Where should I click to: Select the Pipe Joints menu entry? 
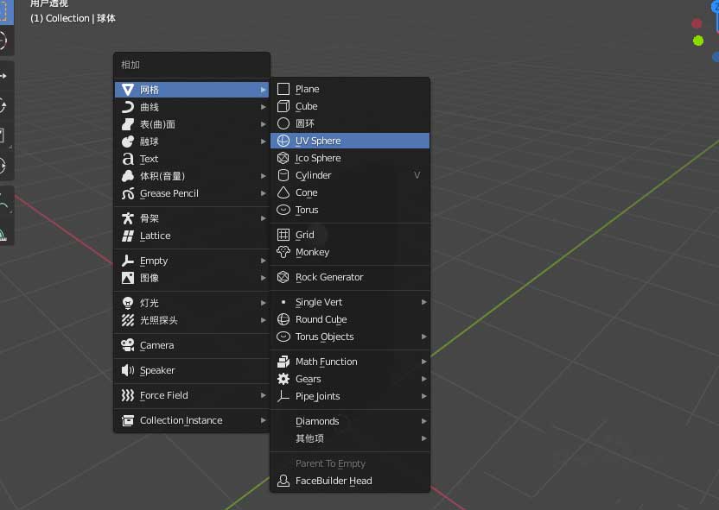[x=350, y=396]
